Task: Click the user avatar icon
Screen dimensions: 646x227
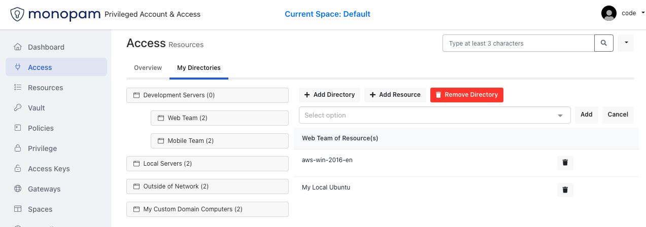Action: [x=608, y=14]
